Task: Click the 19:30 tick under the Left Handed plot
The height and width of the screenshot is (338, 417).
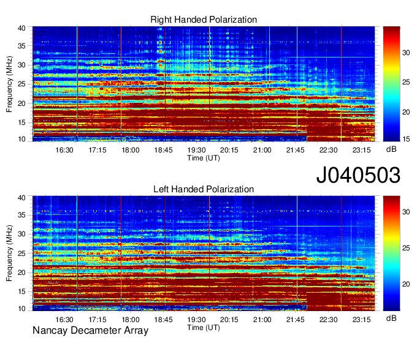Action: pos(196,320)
